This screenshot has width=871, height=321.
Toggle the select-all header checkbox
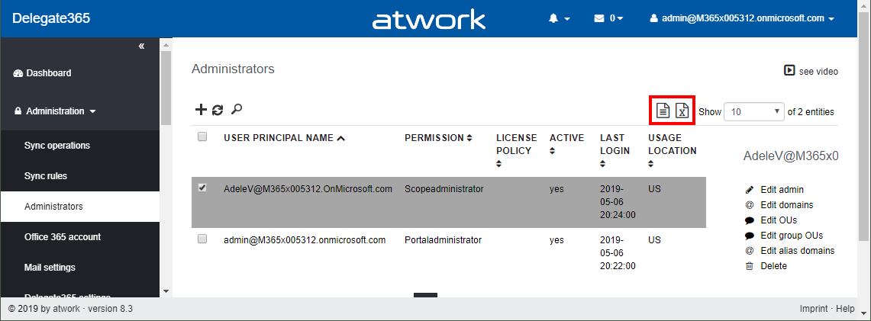[202, 137]
